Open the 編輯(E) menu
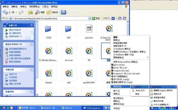Image resolution: width=178 pixels, height=110 pixels. pyautogui.click(x=14, y=7)
